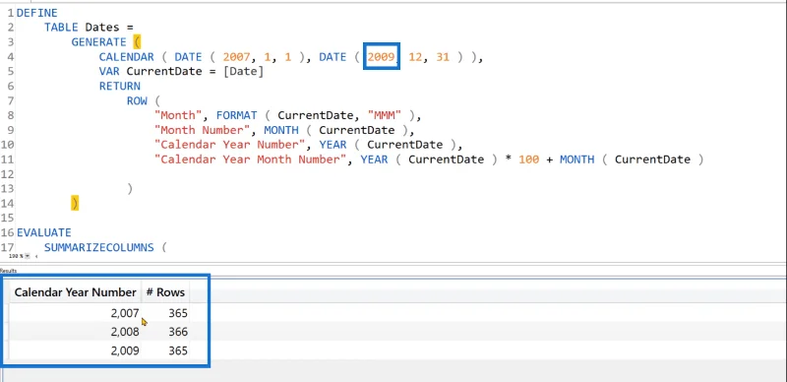Select the 365 cell in the 2,009 row
Image resolution: width=787 pixels, height=382 pixels.
(x=165, y=350)
